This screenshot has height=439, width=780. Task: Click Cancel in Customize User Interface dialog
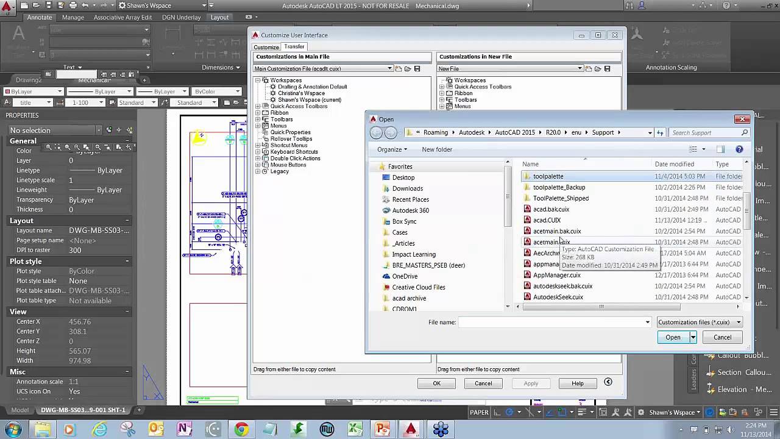click(483, 383)
